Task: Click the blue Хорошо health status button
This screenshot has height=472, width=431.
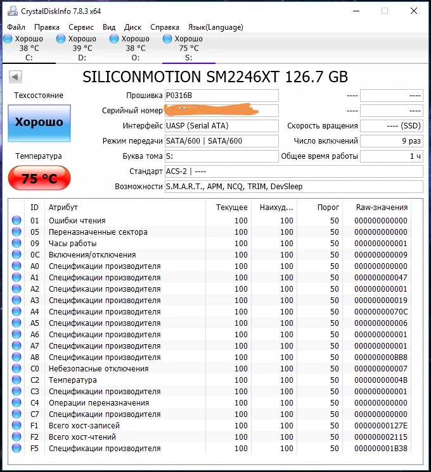Action: pyautogui.click(x=39, y=123)
